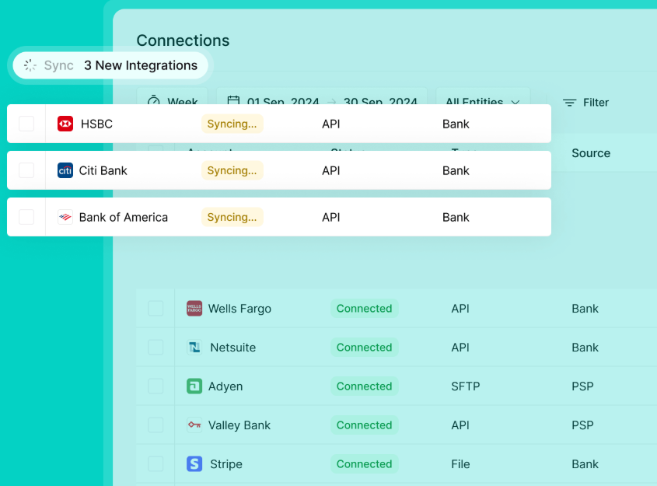Click the Wells Fargo logo icon
The height and width of the screenshot is (486, 657).
click(194, 309)
